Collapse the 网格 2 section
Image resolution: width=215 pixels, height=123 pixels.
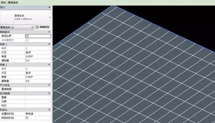click(49, 65)
